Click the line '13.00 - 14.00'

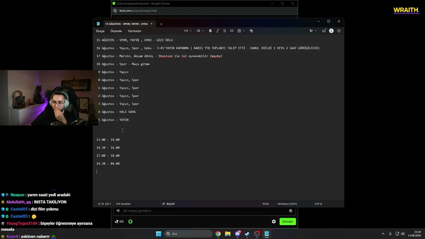tap(108, 140)
